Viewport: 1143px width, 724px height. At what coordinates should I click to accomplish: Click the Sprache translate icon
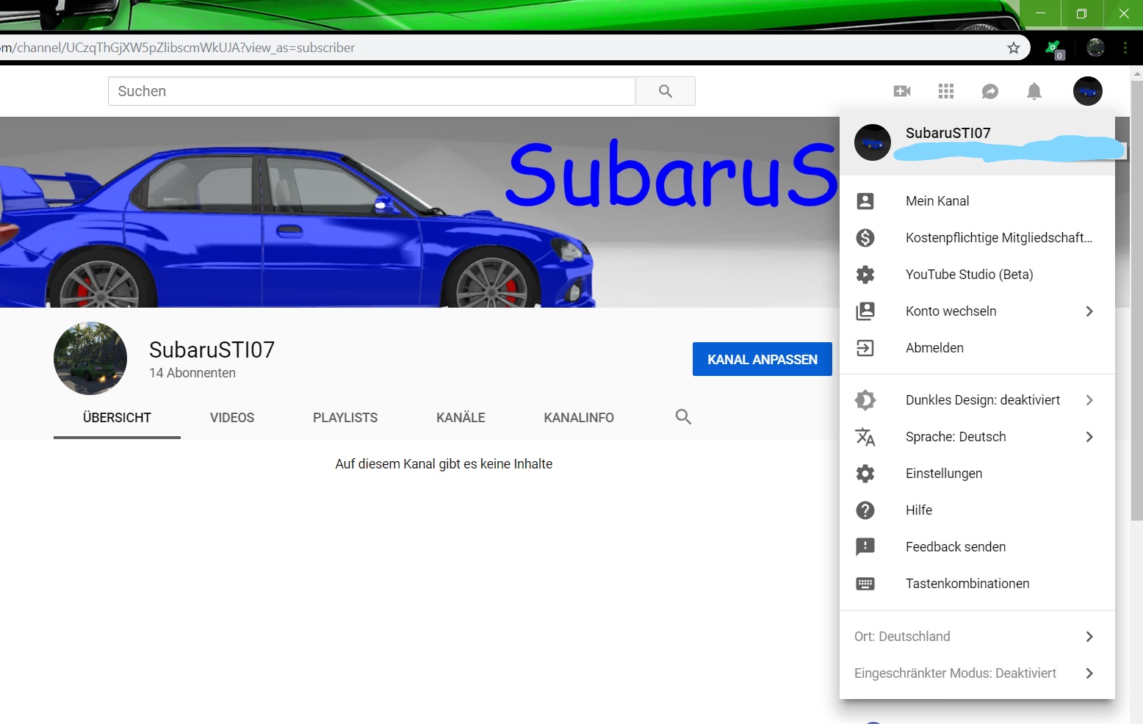pos(865,437)
